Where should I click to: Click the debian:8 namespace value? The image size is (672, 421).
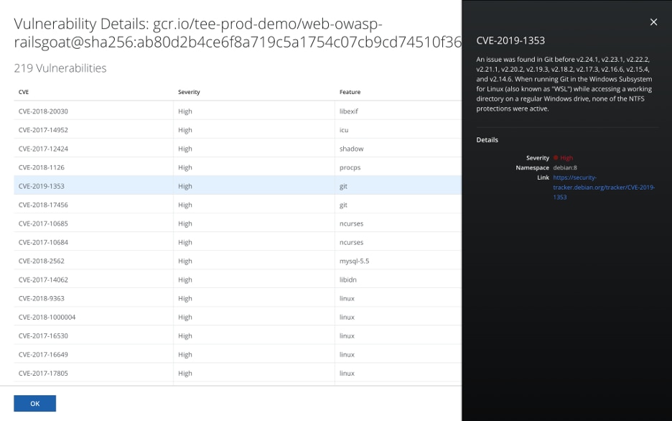pos(565,167)
